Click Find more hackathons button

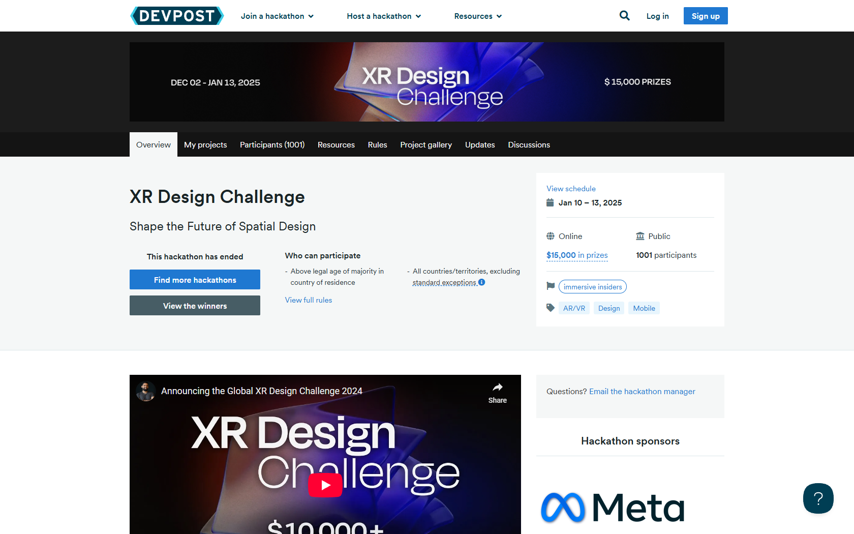(195, 280)
